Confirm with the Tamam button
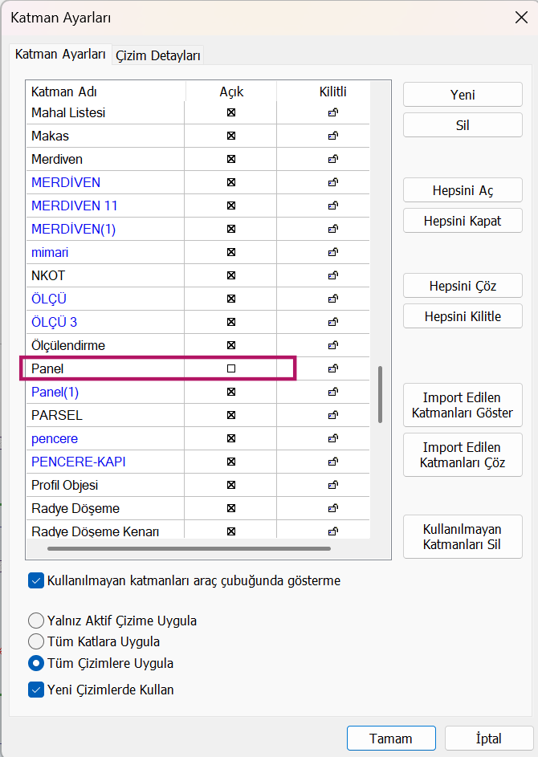538x757 pixels. tap(391, 739)
